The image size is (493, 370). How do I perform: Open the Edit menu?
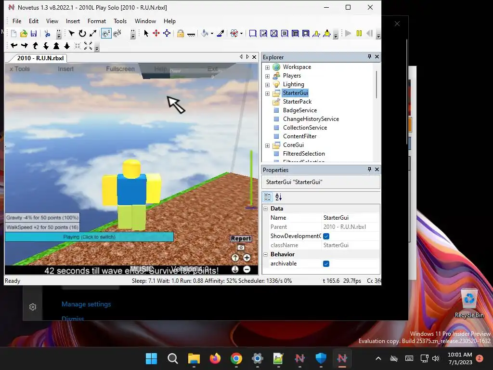click(x=34, y=21)
